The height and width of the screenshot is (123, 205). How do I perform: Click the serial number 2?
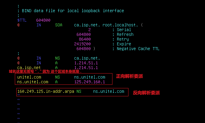[x=90, y=30]
